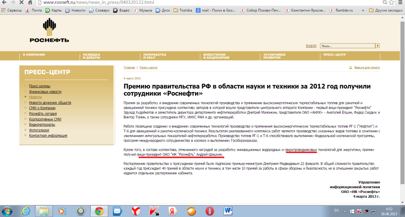Open the Windows Start menu
Screen dimensions: 405x217
tap(7, 211)
